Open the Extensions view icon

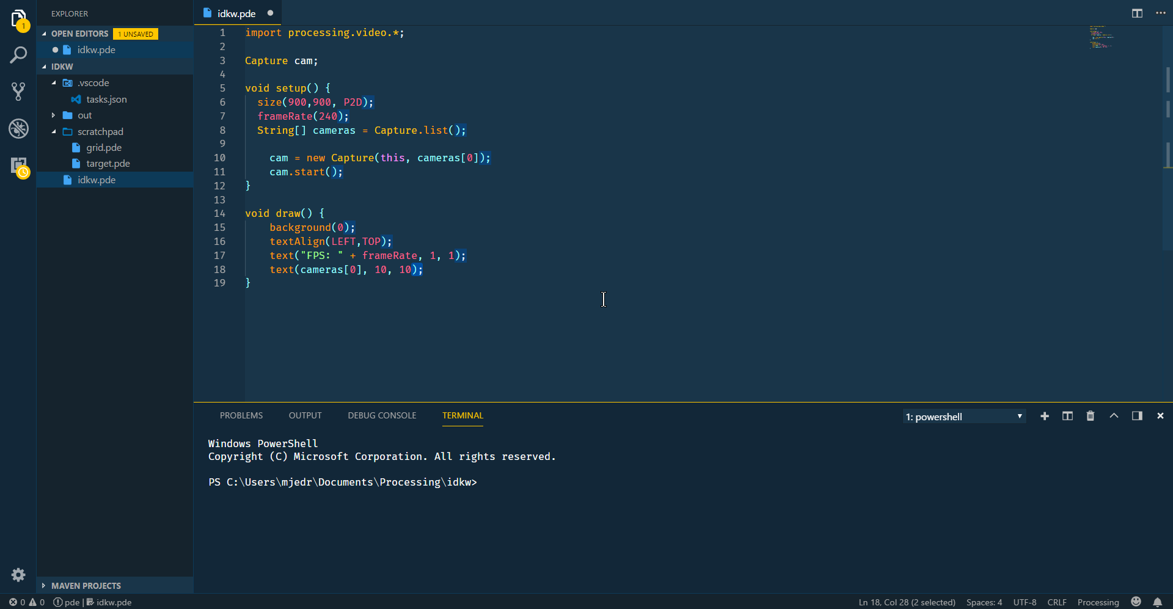click(x=18, y=166)
